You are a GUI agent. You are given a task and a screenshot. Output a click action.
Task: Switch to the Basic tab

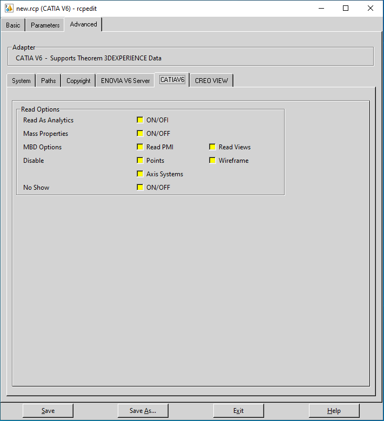(13, 25)
